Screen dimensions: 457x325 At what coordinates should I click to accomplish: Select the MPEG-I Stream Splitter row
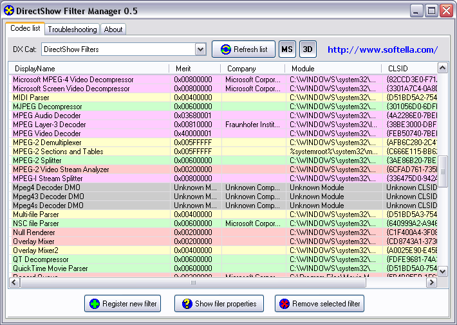click(225, 179)
